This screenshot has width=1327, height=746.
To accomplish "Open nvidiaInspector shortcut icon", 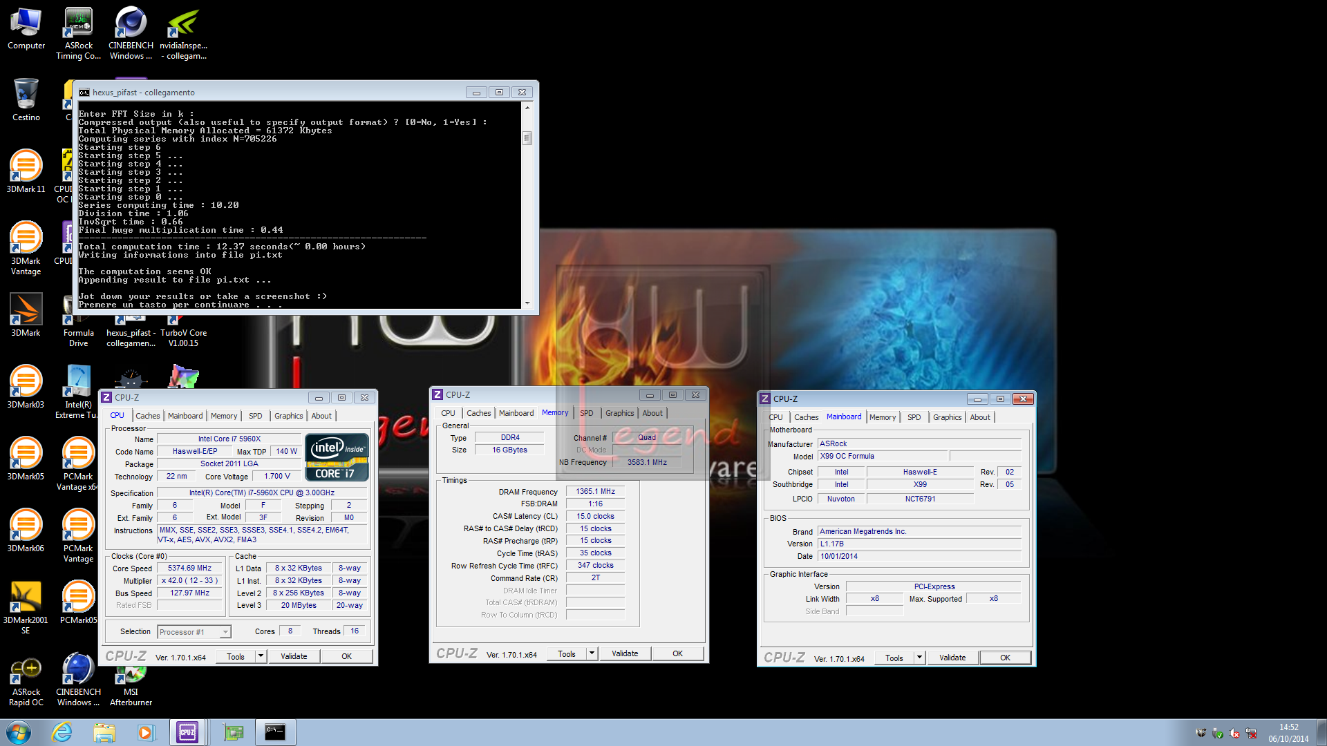I will pyautogui.click(x=184, y=33).
